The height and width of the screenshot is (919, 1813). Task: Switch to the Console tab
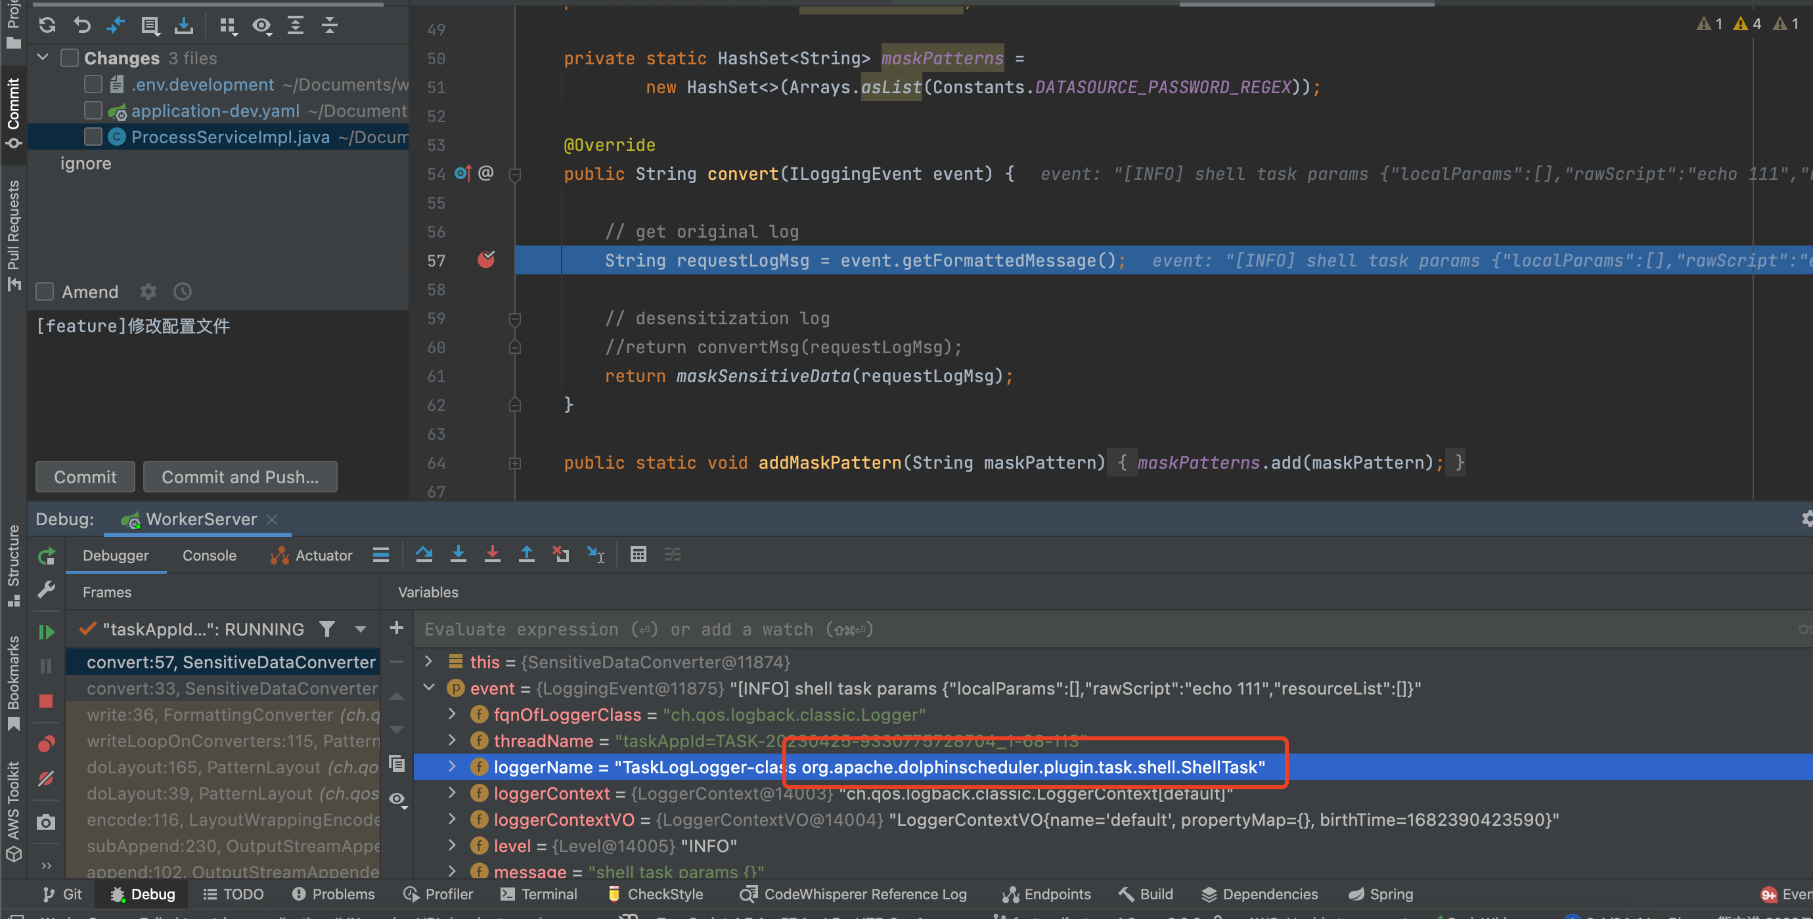[208, 555]
